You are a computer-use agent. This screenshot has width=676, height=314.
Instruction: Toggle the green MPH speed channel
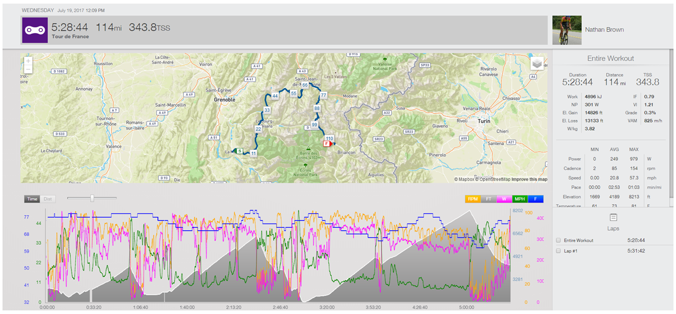tap(520, 199)
